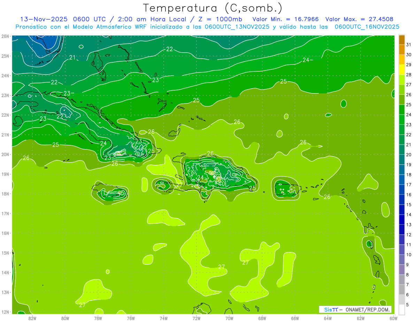
Task: Click the 18N latitude axis label
Action: (5, 194)
